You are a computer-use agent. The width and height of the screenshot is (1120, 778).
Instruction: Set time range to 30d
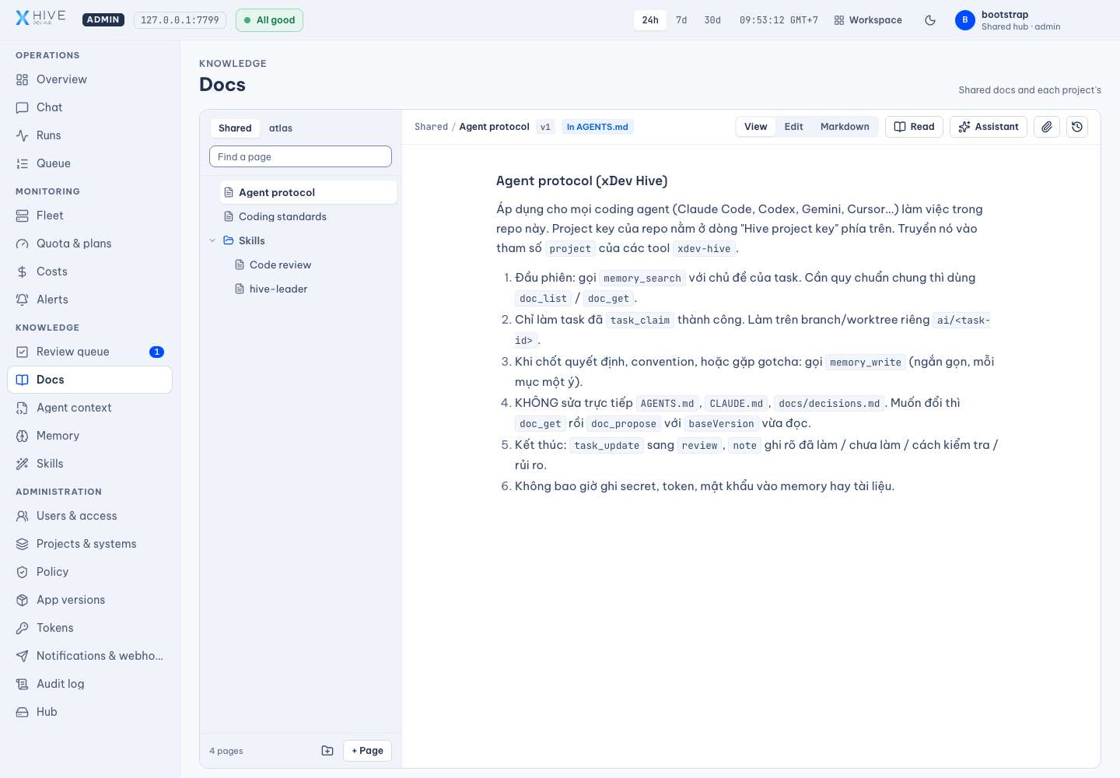[712, 20]
